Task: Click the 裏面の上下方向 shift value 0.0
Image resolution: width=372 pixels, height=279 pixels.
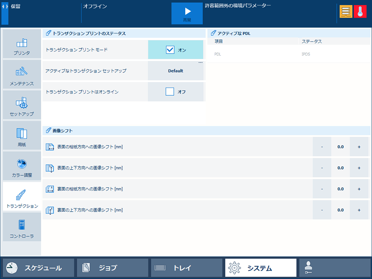Action: click(340, 210)
